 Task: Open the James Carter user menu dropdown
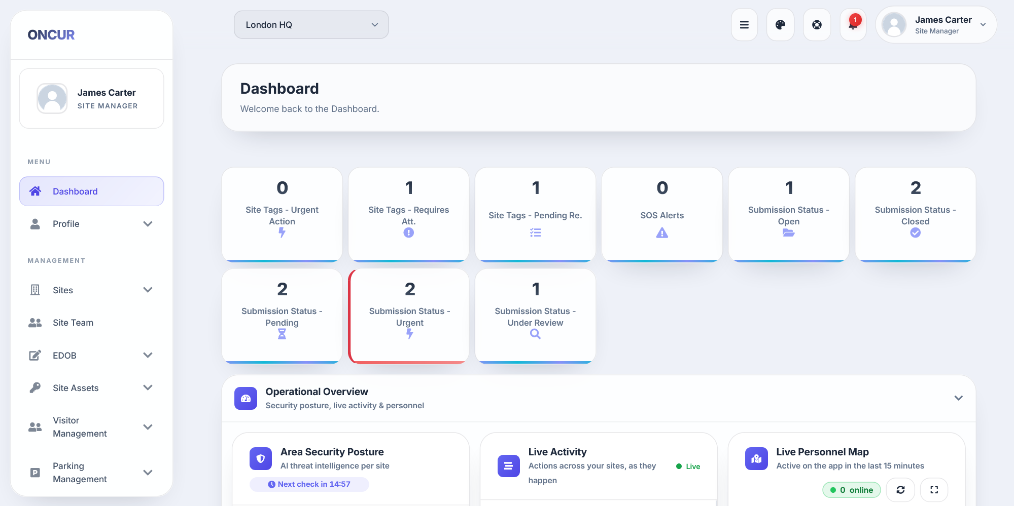(936, 25)
